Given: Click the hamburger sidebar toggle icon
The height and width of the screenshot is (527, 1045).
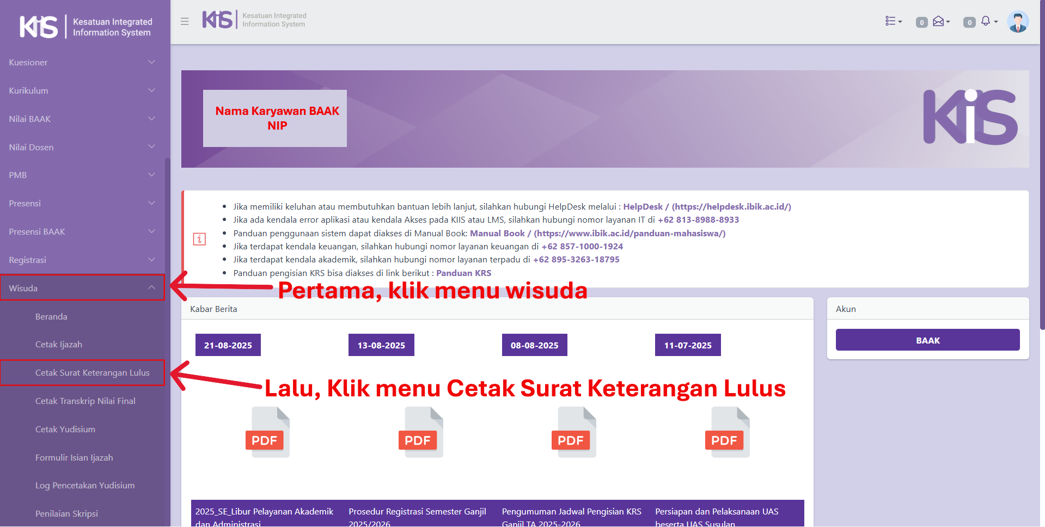Looking at the screenshot, I should tap(185, 21).
